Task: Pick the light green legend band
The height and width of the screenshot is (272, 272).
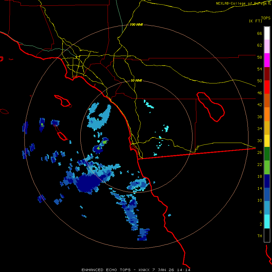Action: [x=267, y=167]
